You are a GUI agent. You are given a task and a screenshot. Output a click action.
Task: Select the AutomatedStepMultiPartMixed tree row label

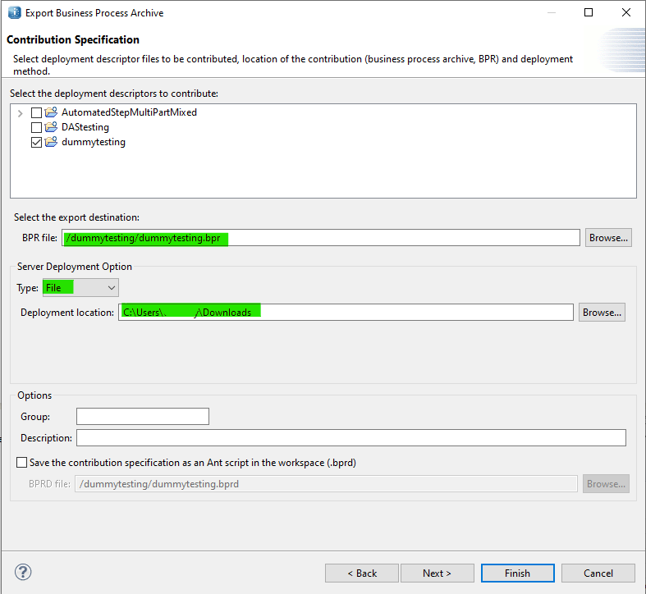point(129,112)
